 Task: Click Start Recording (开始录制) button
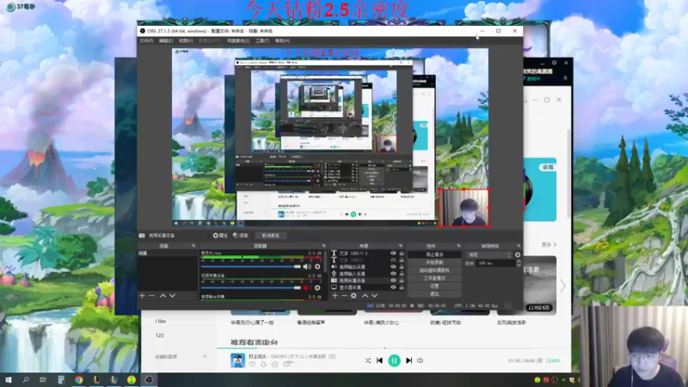pos(434,262)
